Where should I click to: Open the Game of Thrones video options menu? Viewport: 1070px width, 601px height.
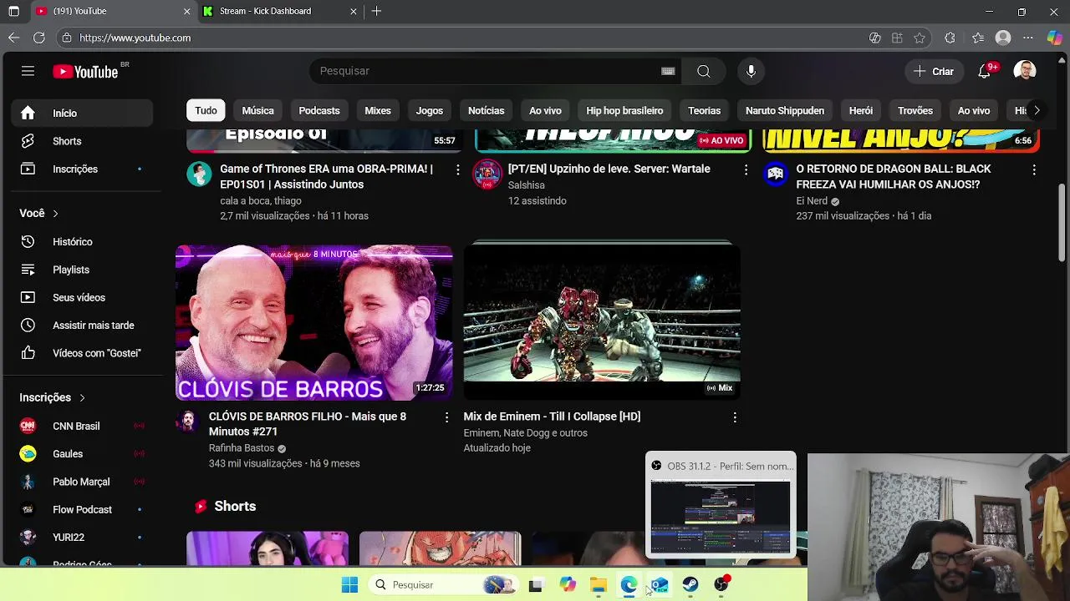pyautogui.click(x=457, y=169)
